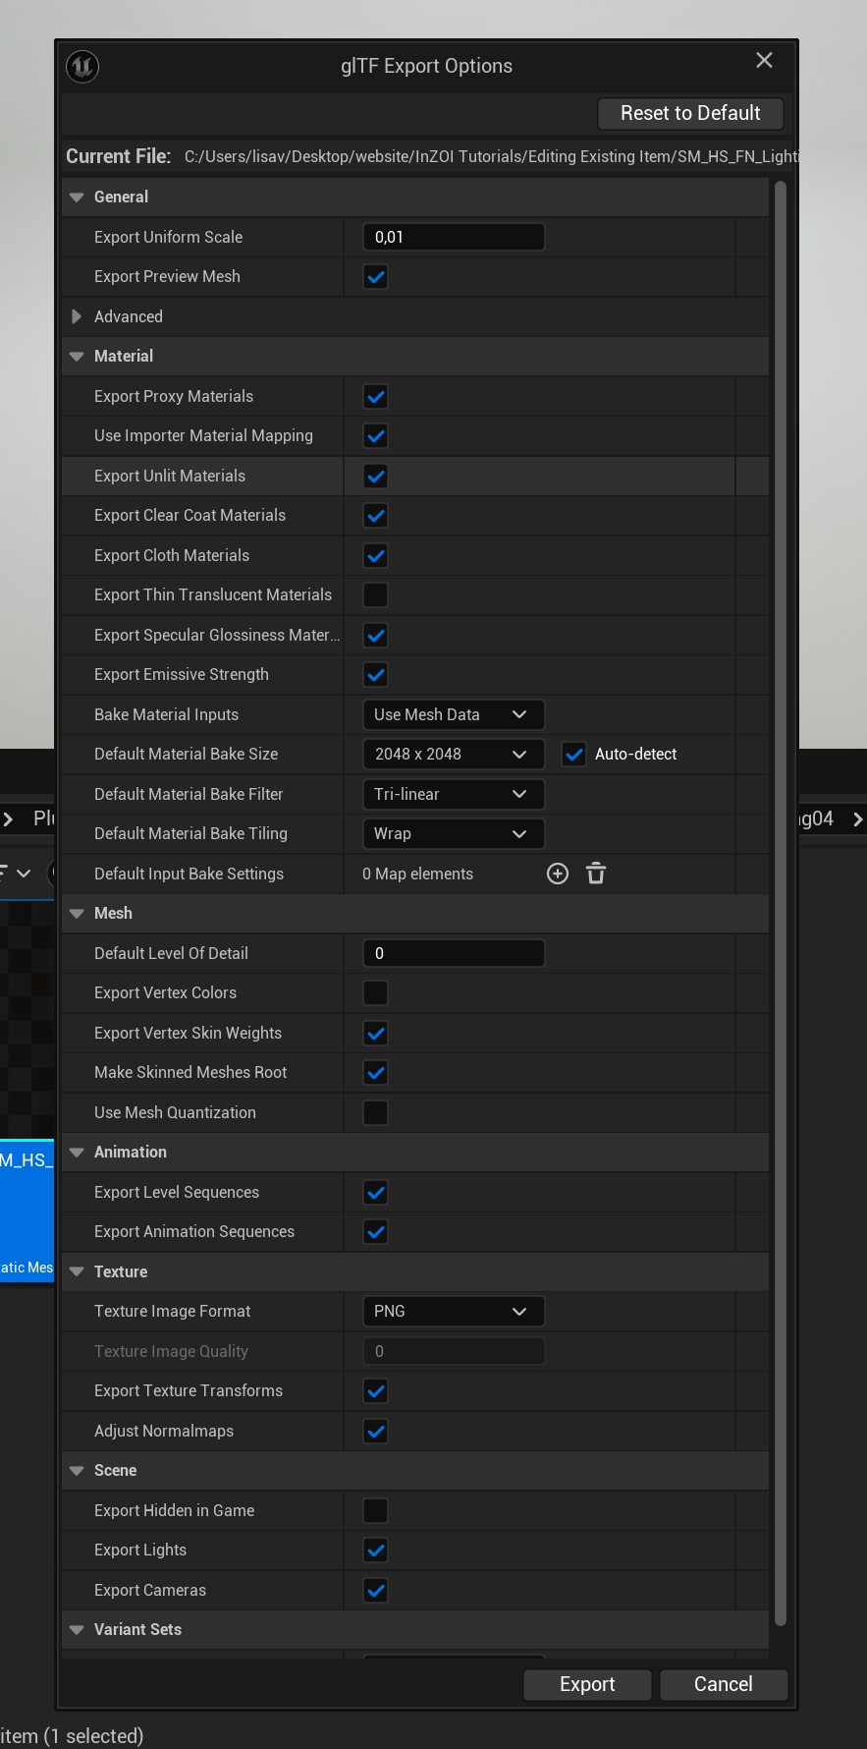Enable Export Thin Translucent Materials
This screenshot has height=1749, width=867.
pyautogui.click(x=376, y=595)
